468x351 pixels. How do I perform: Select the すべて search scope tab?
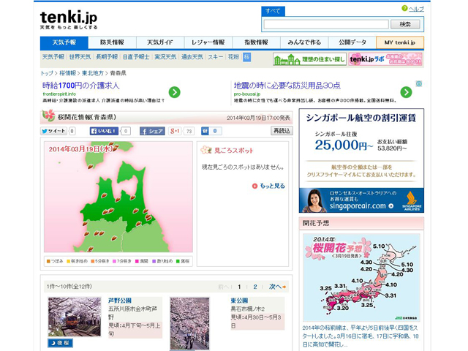[x=273, y=11]
